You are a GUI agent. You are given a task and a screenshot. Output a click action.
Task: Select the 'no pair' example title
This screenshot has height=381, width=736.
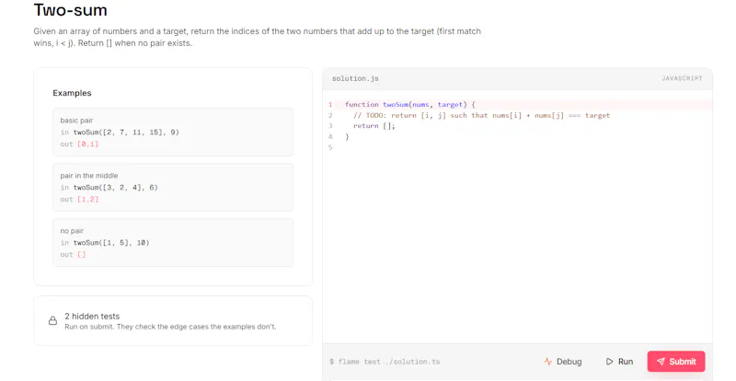72,231
